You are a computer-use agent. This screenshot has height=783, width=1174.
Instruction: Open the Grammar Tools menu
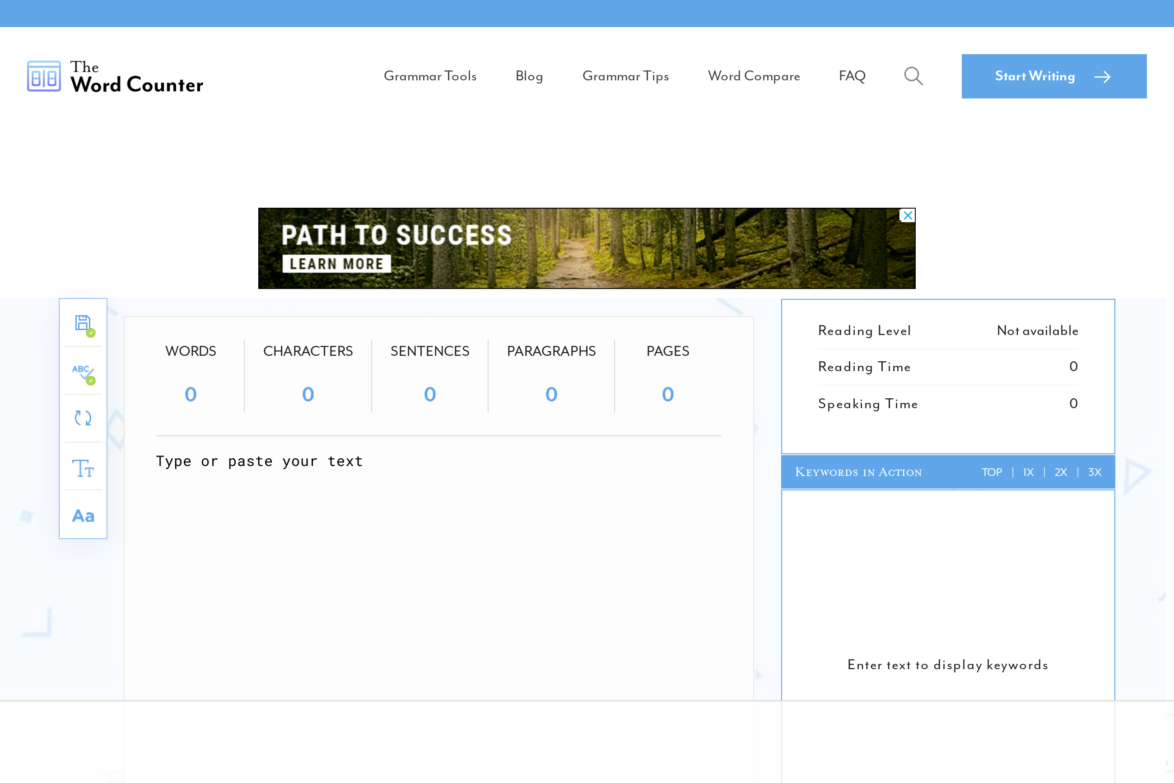tap(430, 76)
